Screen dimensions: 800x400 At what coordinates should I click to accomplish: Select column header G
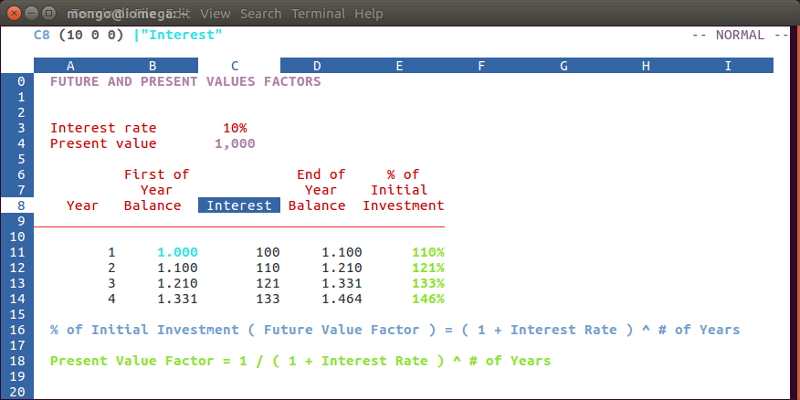[x=563, y=66]
